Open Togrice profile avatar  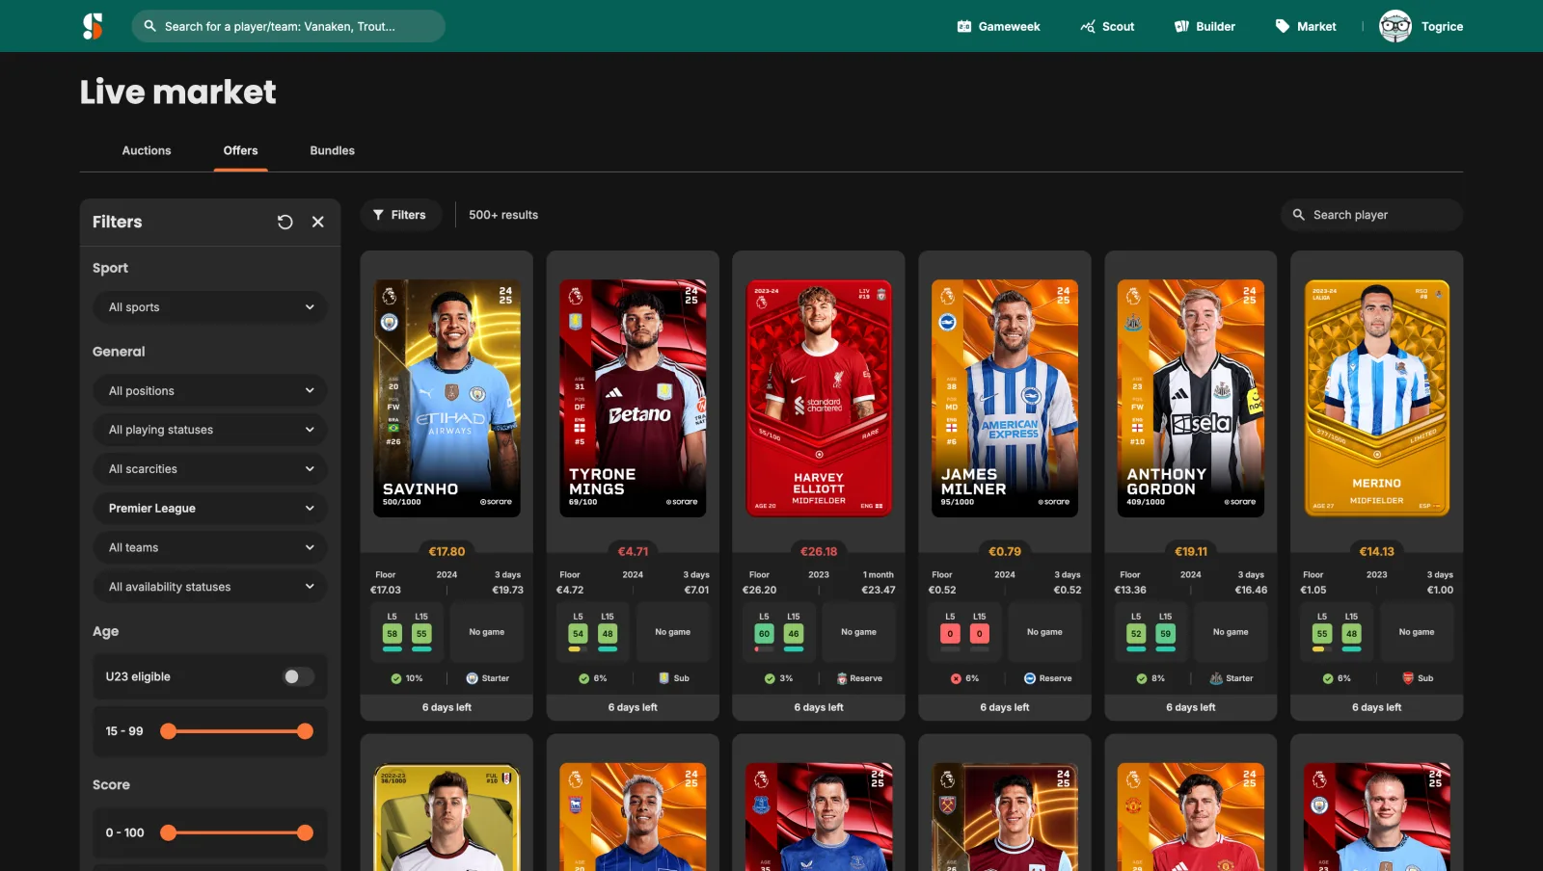click(x=1394, y=26)
